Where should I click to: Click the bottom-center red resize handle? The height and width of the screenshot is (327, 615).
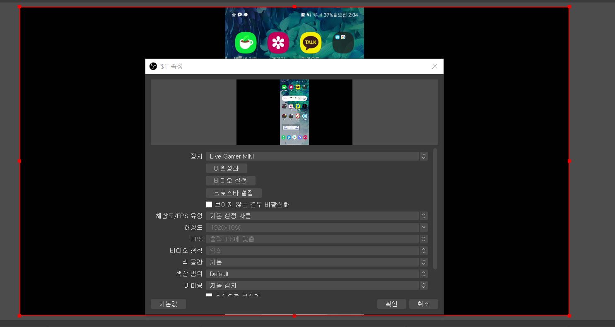pos(294,316)
